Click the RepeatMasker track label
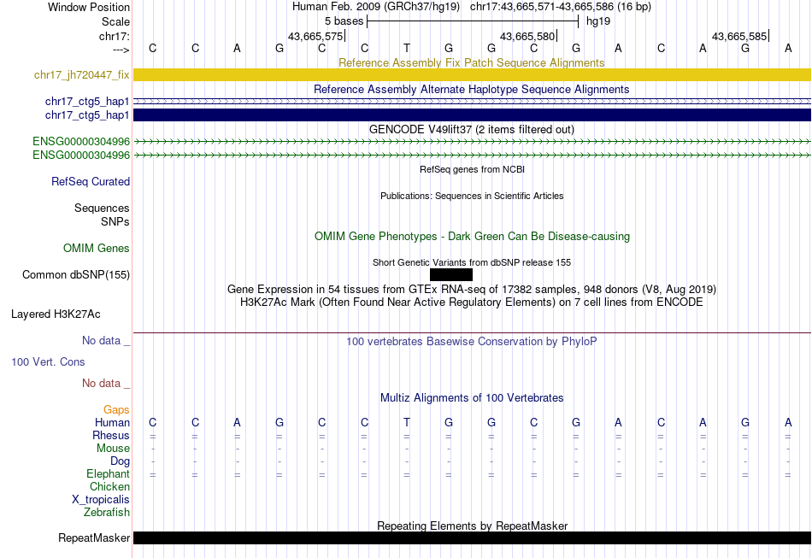 (x=94, y=538)
